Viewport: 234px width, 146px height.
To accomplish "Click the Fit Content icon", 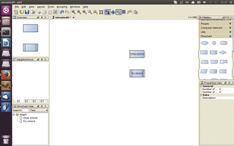I will pos(101,12).
